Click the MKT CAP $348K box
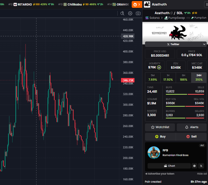The height and width of the screenshot is (185, 208). coord(197,65)
